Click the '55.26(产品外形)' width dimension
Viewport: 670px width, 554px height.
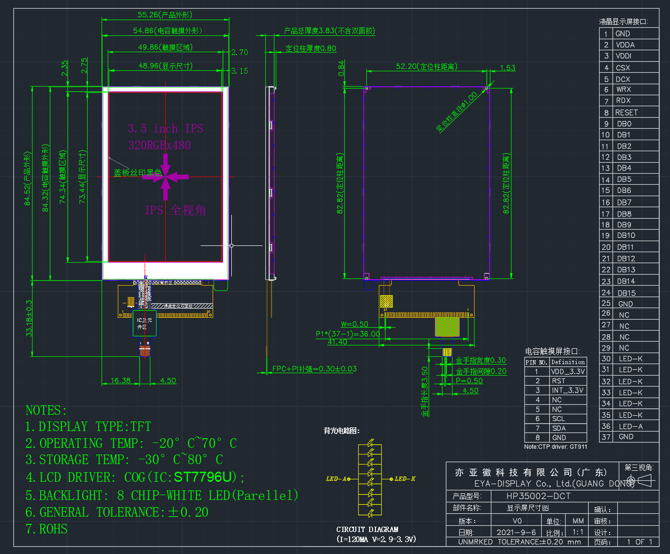click(x=165, y=15)
